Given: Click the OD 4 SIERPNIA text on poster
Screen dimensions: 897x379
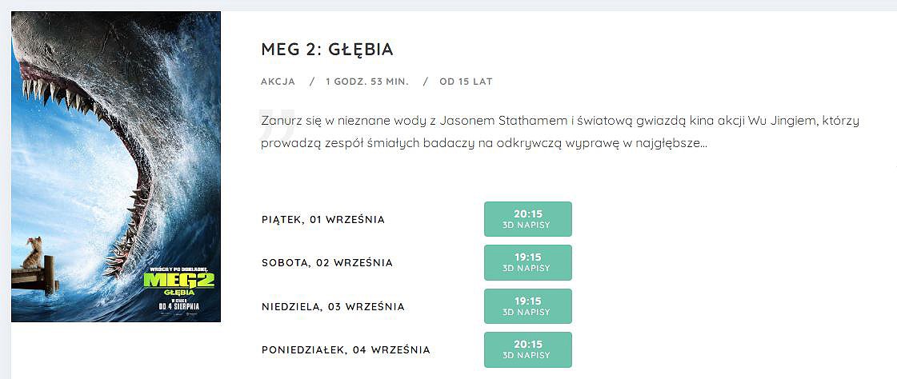Looking at the screenshot, I should tap(178, 306).
